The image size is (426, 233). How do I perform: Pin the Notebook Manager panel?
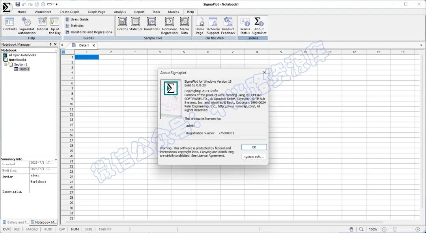point(50,44)
